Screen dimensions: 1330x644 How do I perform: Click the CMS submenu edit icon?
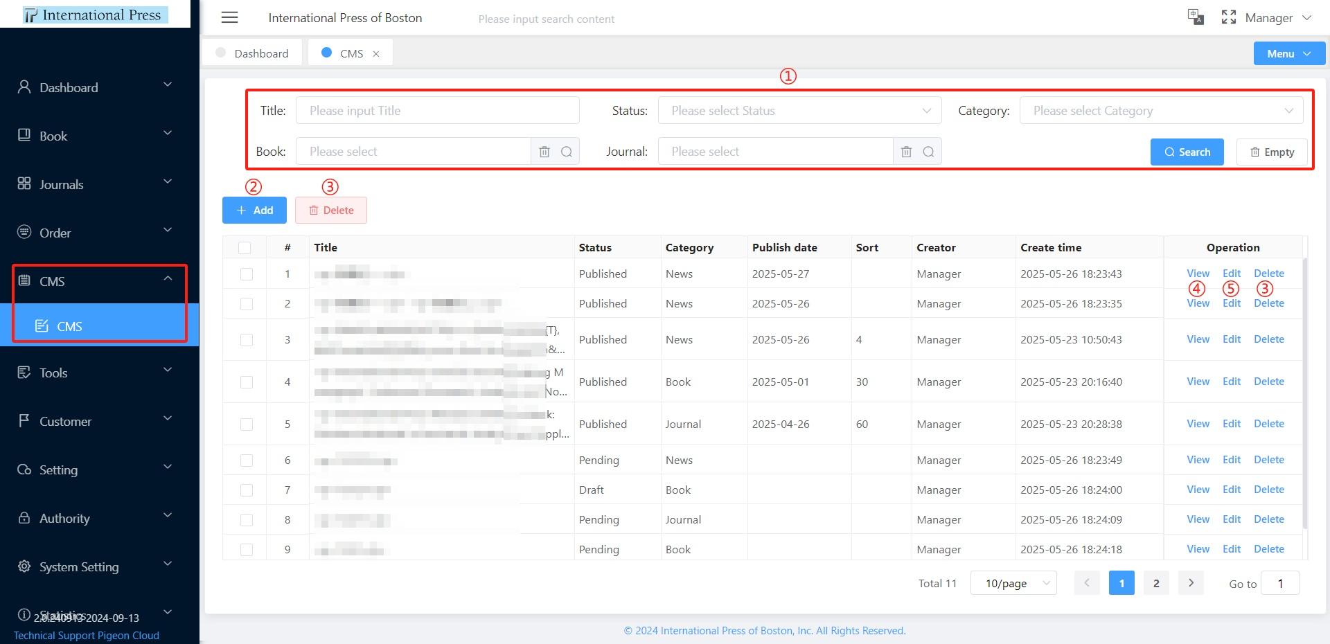(42, 325)
